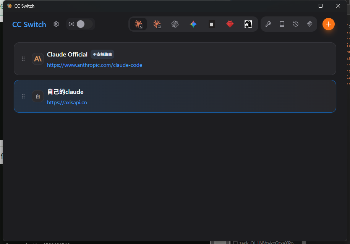Open the history clock icon
This screenshot has height=244, width=350.
click(296, 24)
